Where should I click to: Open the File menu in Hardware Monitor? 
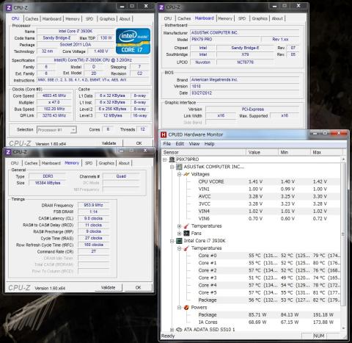click(167, 144)
